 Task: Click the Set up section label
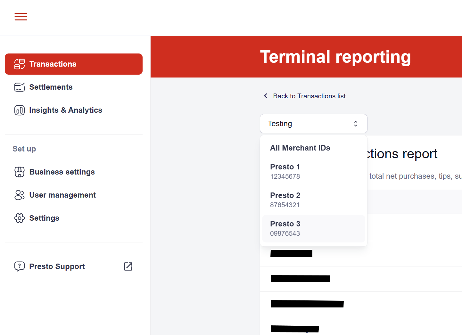point(24,149)
